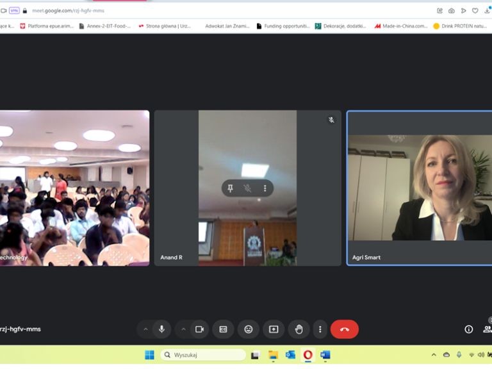This screenshot has width=492, height=369.
Task: Turn off the camera
Action: point(199,329)
